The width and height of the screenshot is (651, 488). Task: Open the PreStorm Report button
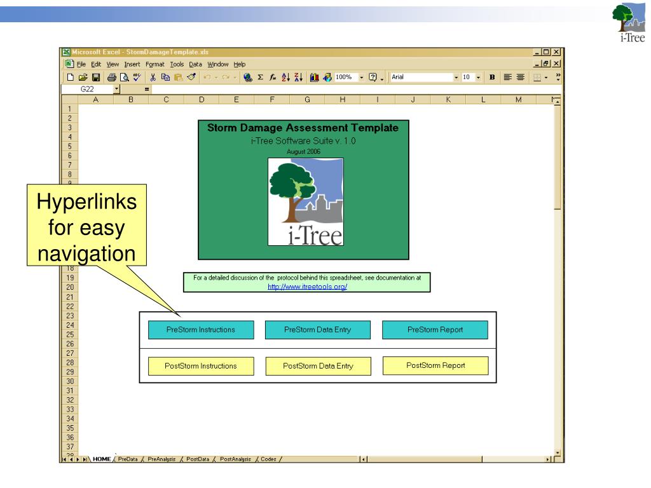435,330
